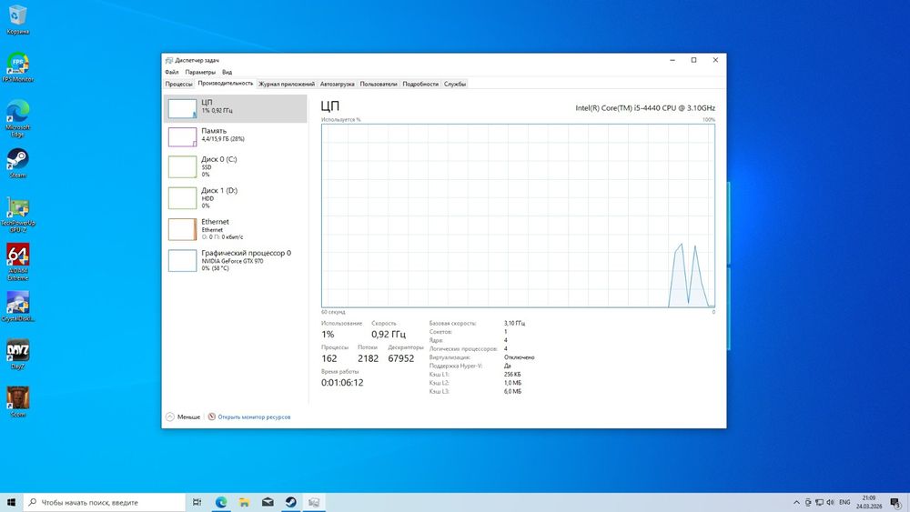910x512 pixels.
Task: Select CPU mini graph thumbnail
Action: (182, 108)
